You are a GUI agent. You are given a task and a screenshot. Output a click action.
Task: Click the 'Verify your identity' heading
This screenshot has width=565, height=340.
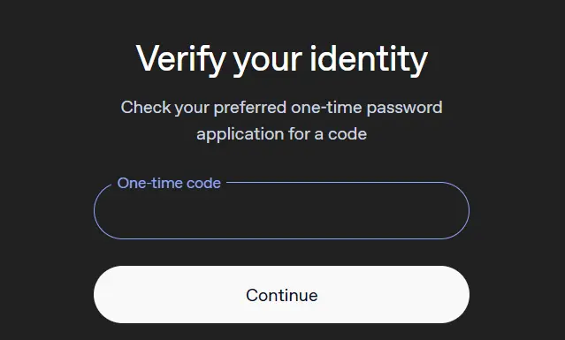[x=282, y=60]
